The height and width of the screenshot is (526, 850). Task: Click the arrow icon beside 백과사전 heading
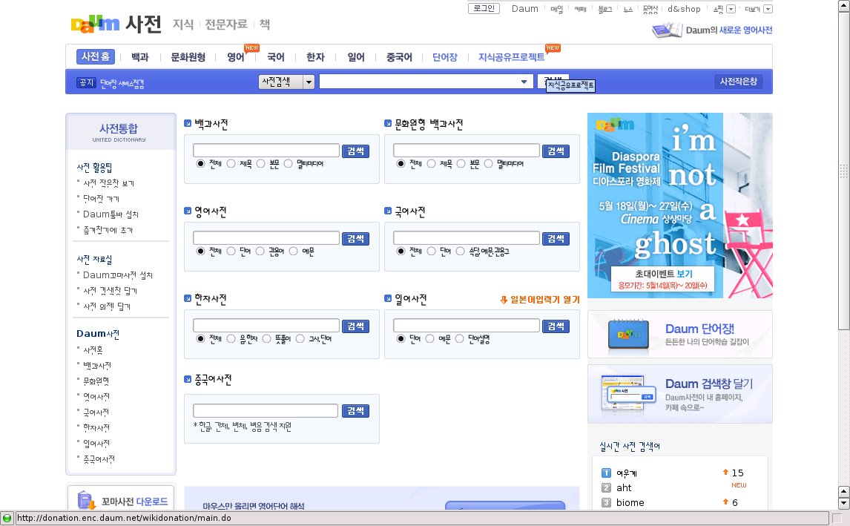click(x=188, y=124)
